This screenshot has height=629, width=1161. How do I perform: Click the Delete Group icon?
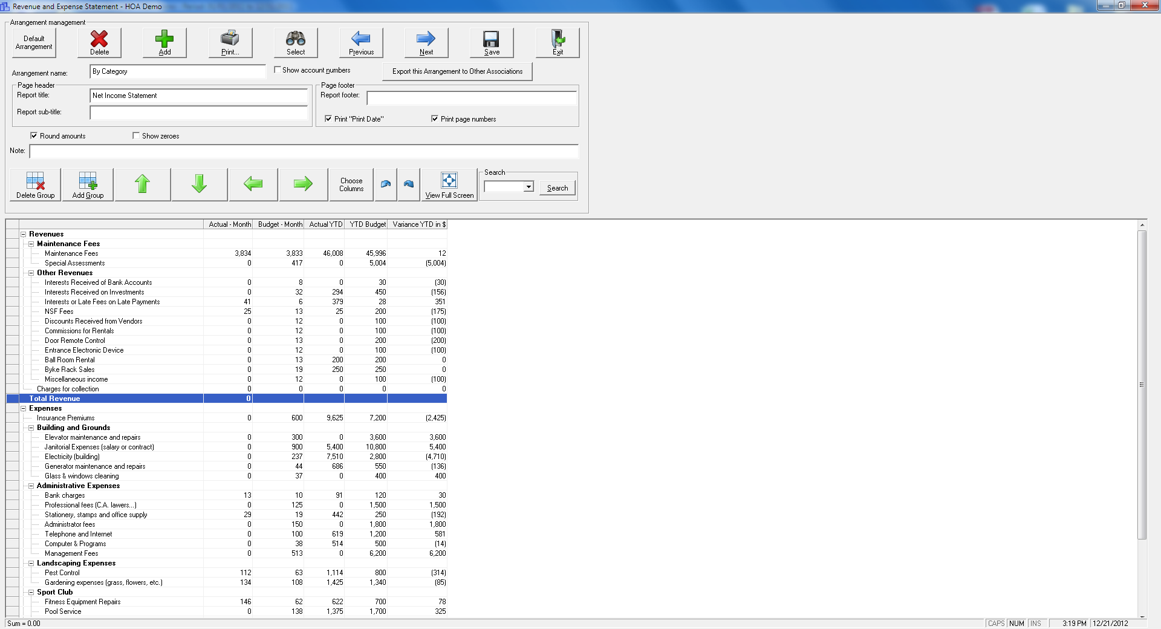(34, 184)
